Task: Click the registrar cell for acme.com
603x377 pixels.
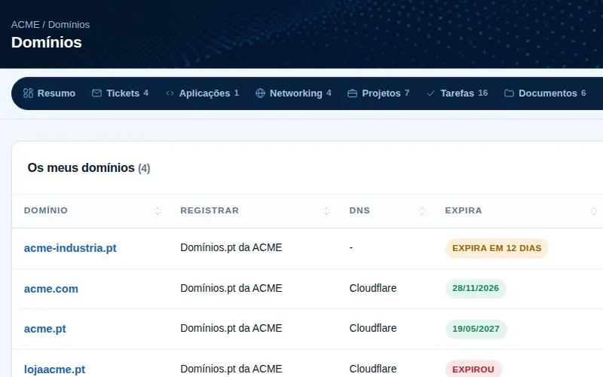Action: coord(231,288)
